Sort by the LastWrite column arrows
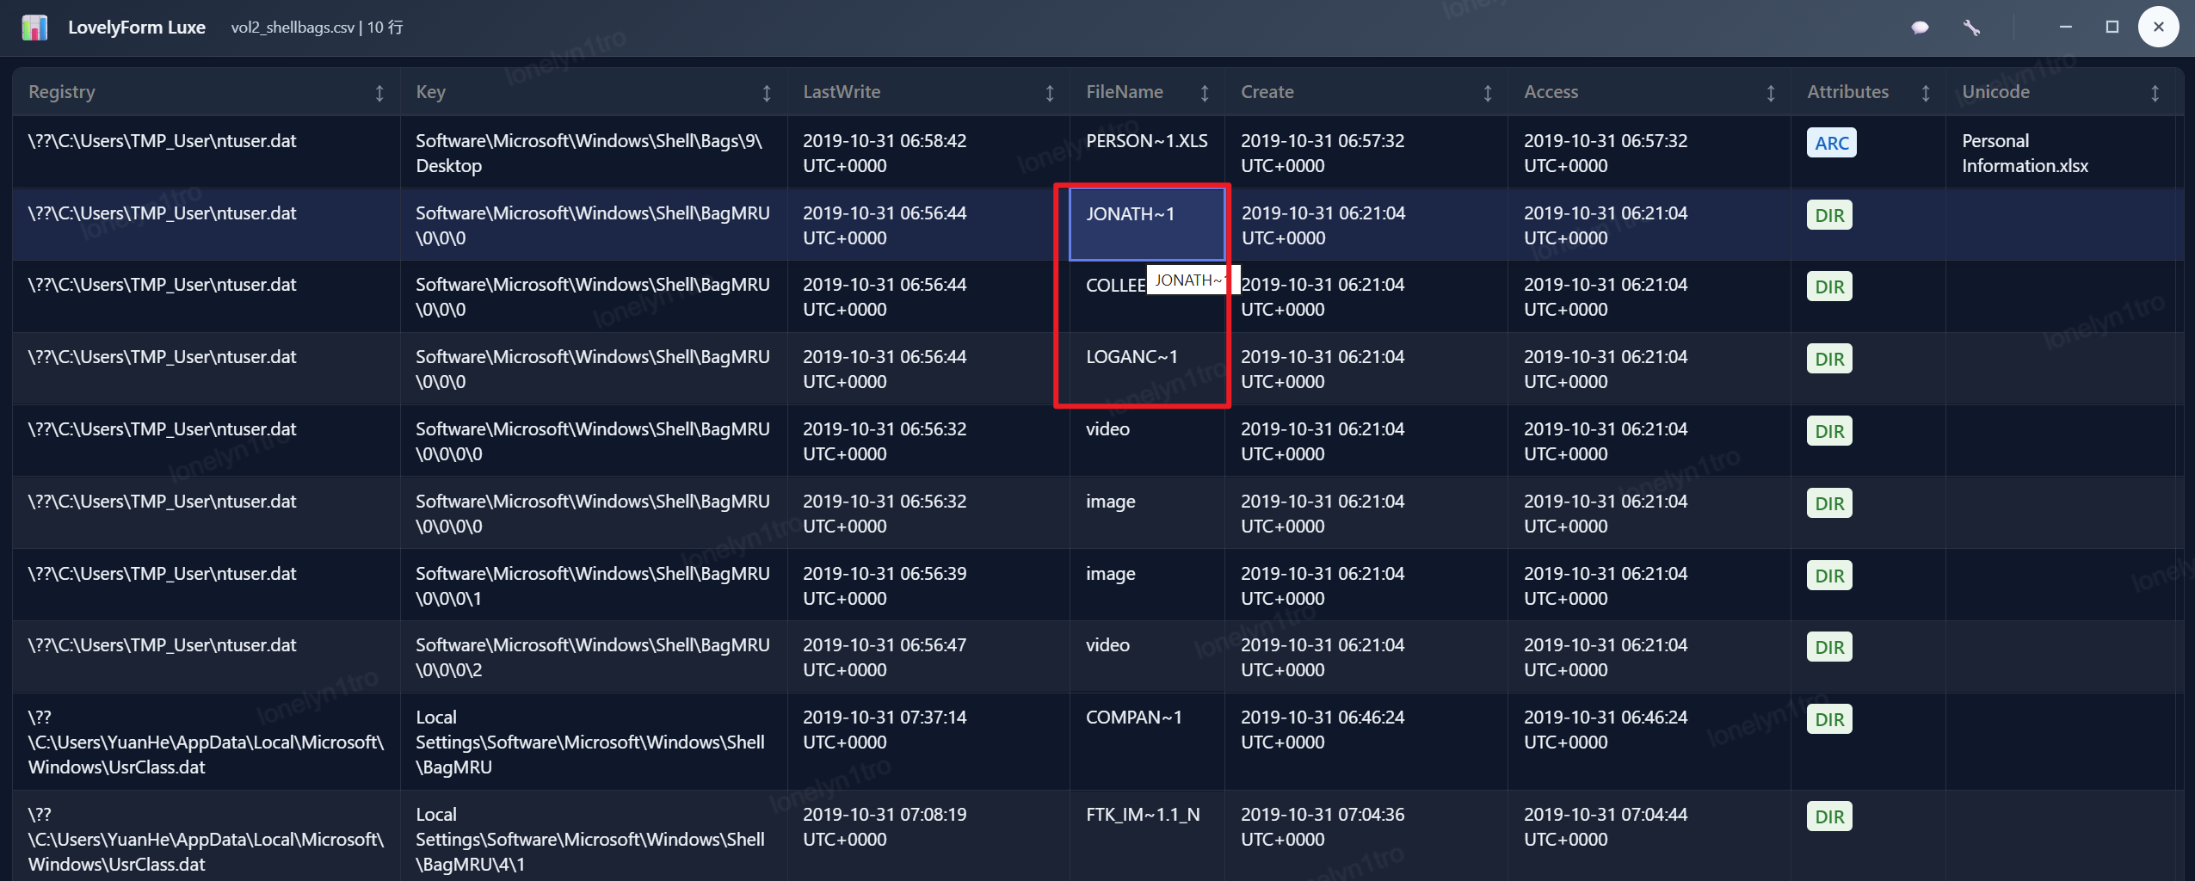This screenshot has height=881, width=2195. coord(1050,93)
